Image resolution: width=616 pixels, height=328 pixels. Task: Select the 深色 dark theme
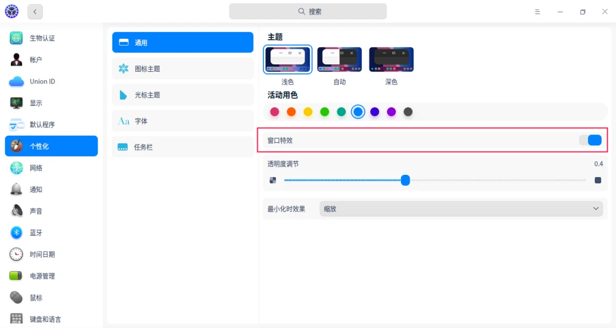[391, 59]
